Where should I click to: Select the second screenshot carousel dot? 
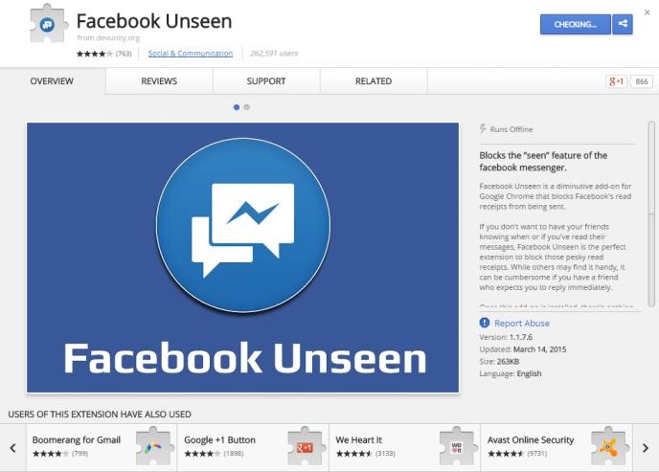click(247, 107)
